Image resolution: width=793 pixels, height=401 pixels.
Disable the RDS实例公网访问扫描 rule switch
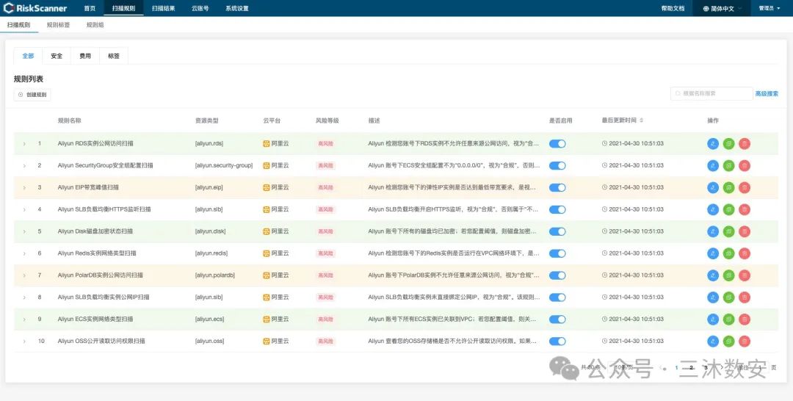pos(557,144)
